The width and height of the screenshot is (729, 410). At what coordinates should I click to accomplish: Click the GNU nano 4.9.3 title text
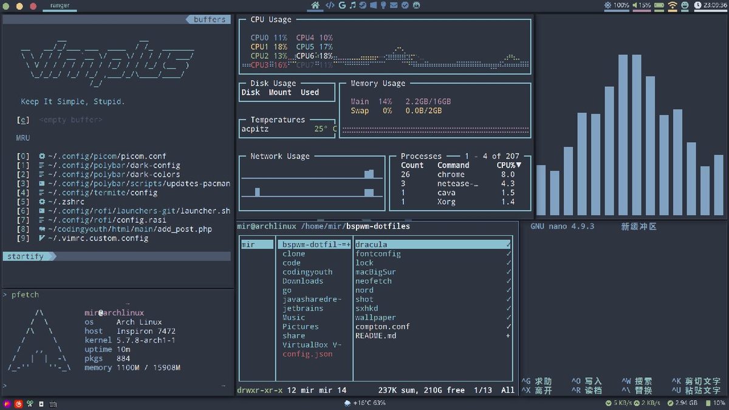click(x=562, y=227)
